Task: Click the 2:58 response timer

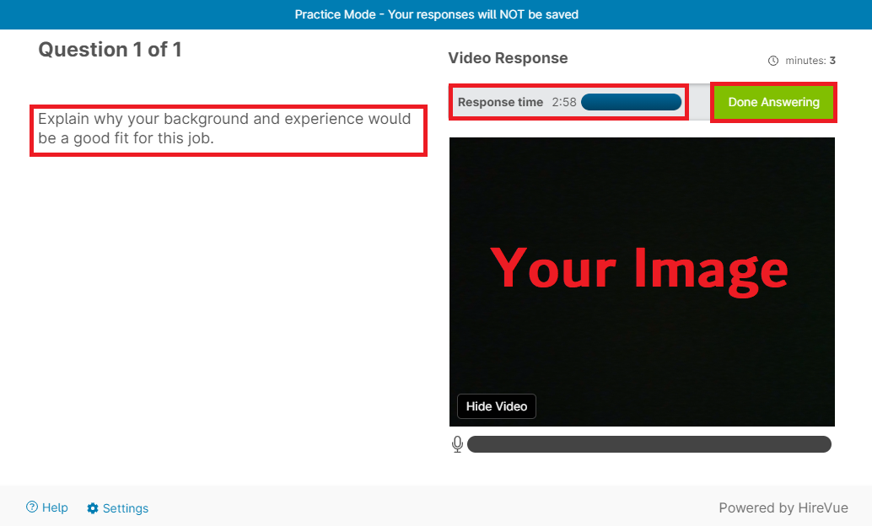Action: [564, 102]
